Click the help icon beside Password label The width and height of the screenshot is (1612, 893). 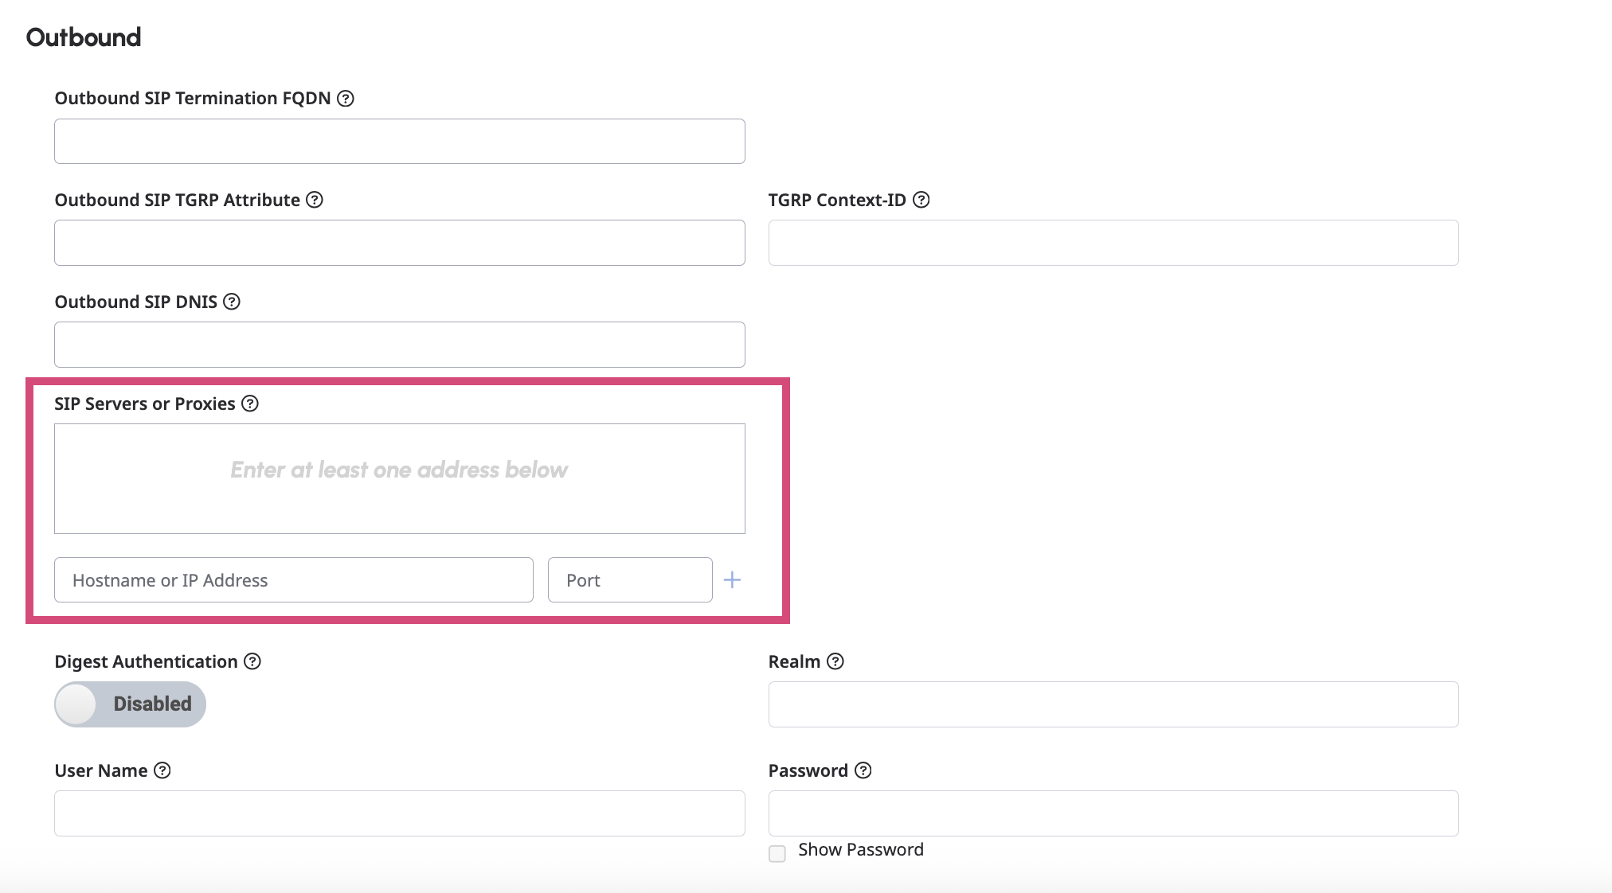click(x=863, y=770)
